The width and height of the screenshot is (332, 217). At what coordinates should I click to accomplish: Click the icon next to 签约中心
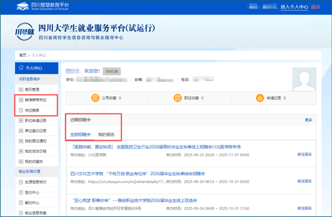click(x=21, y=193)
